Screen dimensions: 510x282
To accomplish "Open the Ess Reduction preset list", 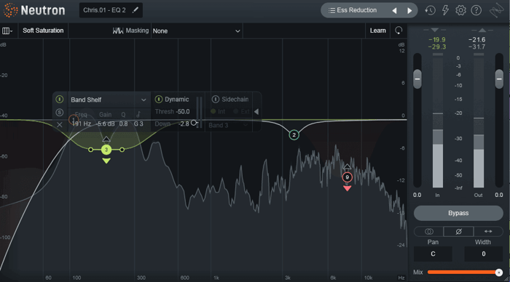I will pos(352,10).
